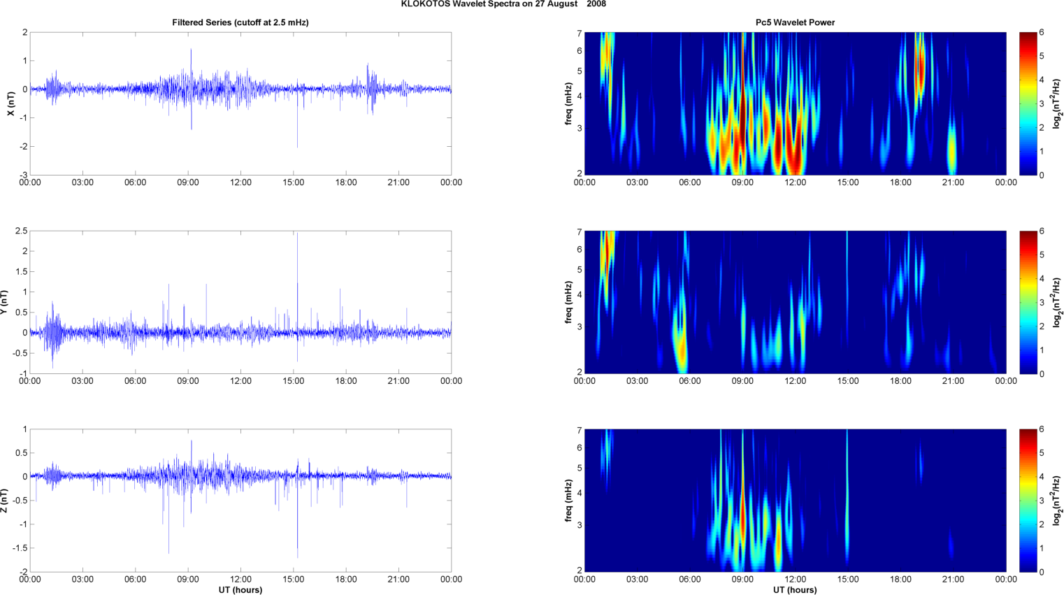Click 'UT (hours)' label under Z wavelet spectrogram
The width and height of the screenshot is (1064, 595).
click(x=795, y=590)
